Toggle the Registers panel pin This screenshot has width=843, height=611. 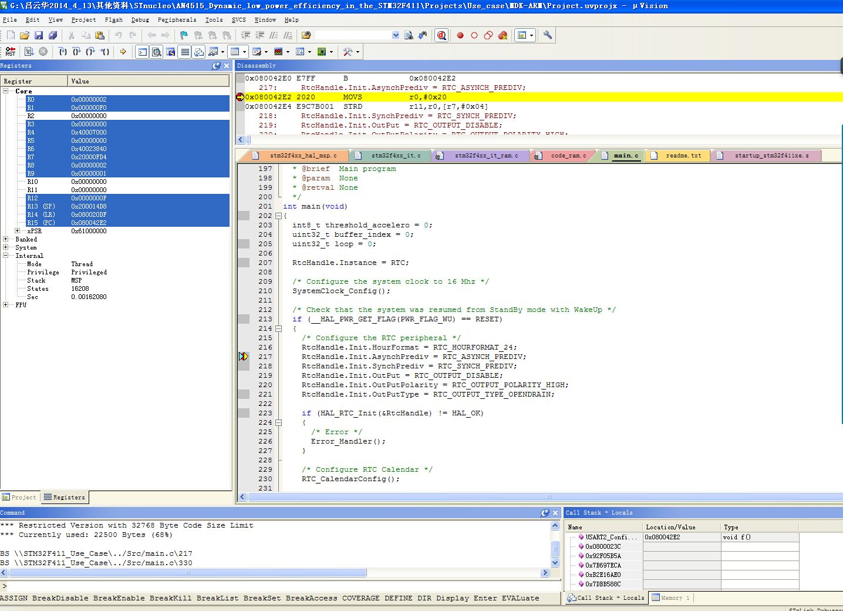pyautogui.click(x=217, y=66)
